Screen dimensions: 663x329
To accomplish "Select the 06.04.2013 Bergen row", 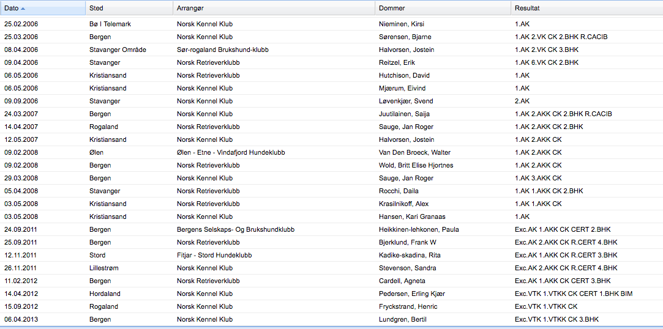I will coord(332,320).
